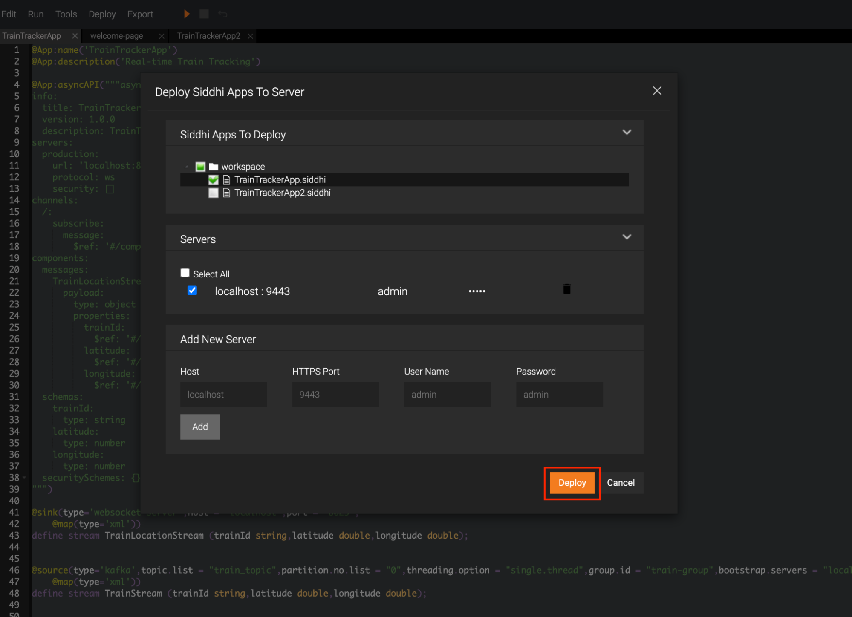852x617 pixels.
Task: Delete the localhost server with trash icon
Action: [566, 289]
